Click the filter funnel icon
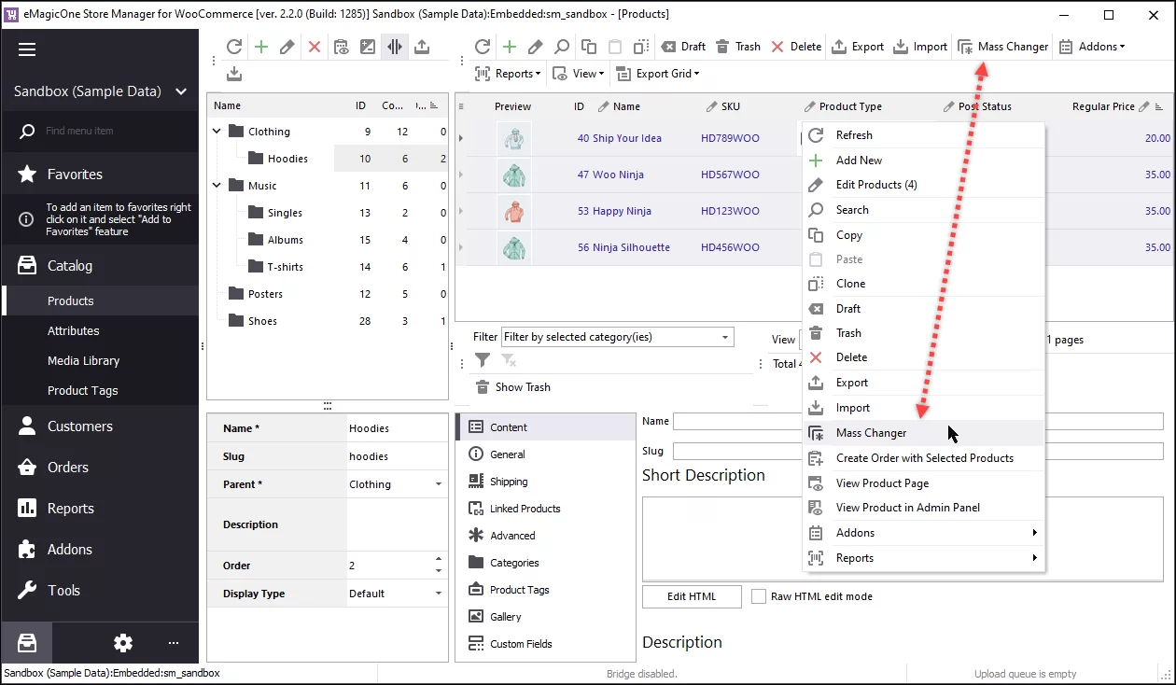The height and width of the screenshot is (685, 1176). coord(483,360)
